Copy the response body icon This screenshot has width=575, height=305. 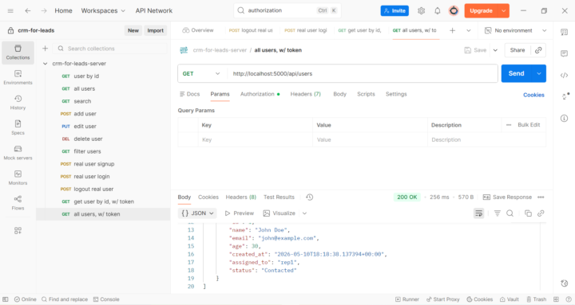click(x=528, y=213)
